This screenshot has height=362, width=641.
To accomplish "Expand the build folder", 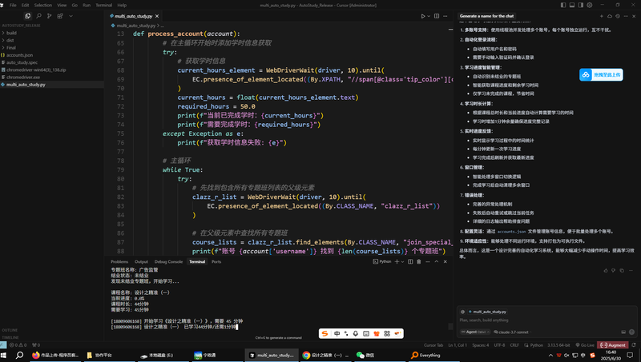I will (11, 33).
